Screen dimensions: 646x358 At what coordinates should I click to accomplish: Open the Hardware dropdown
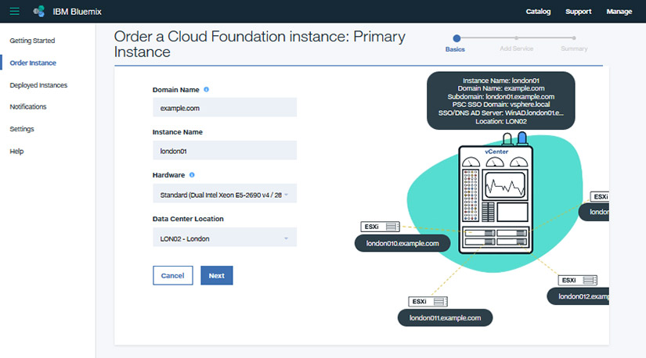(x=225, y=194)
